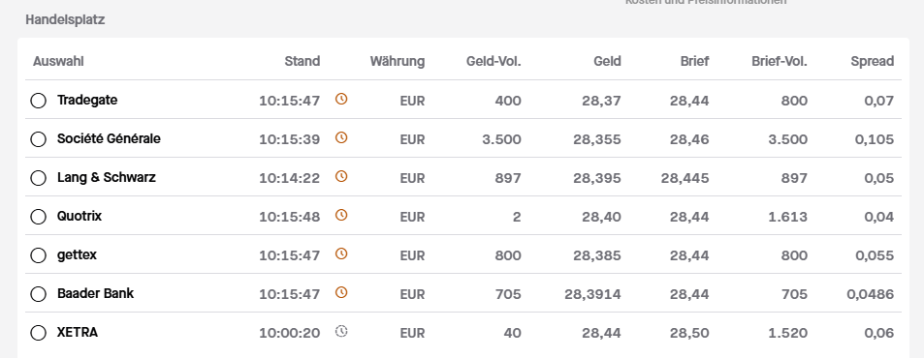Click the Société Générale venue name
Image resolution: width=924 pixels, height=358 pixels.
pyautogui.click(x=109, y=138)
